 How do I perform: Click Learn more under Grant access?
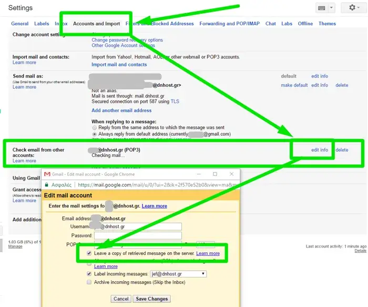pyautogui.click(x=24, y=201)
